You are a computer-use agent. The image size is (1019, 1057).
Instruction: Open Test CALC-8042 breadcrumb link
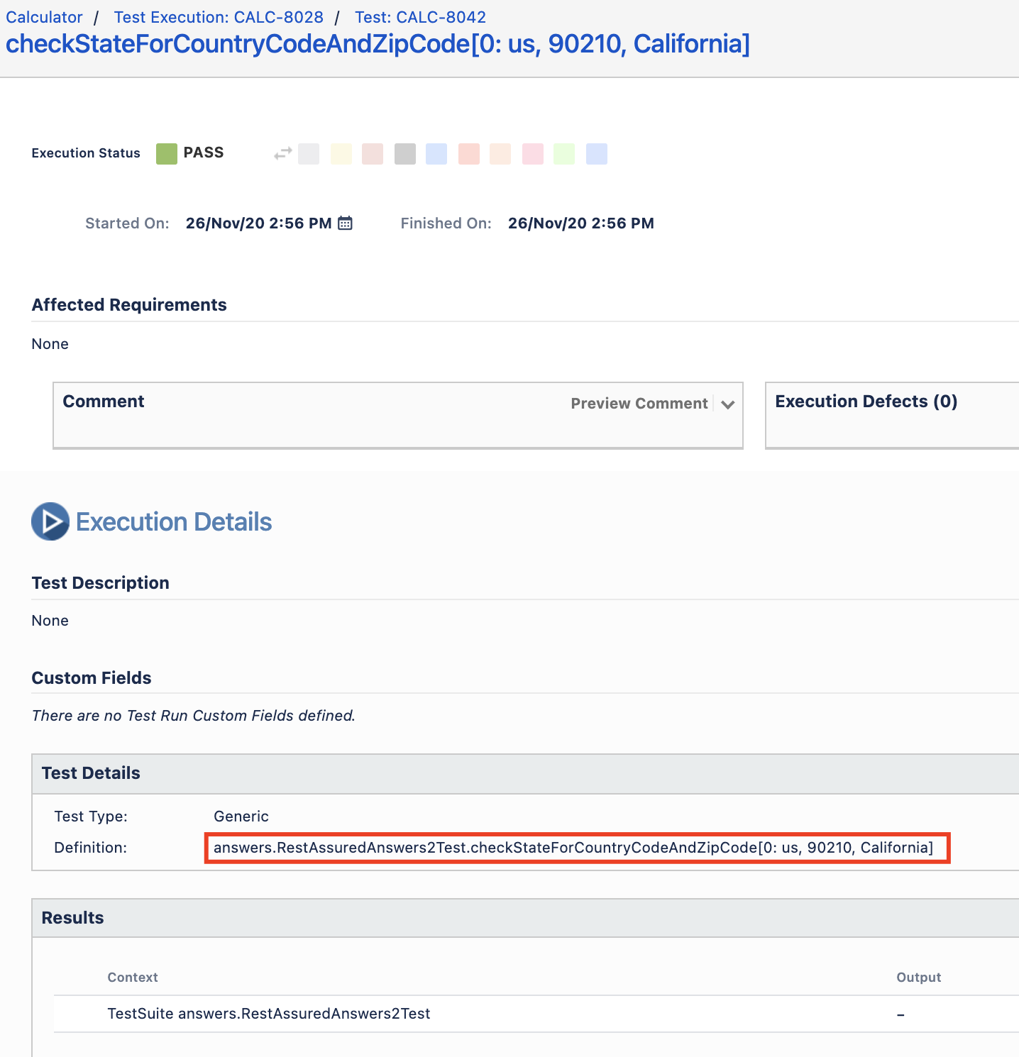pyautogui.click(x=420, y=17)
